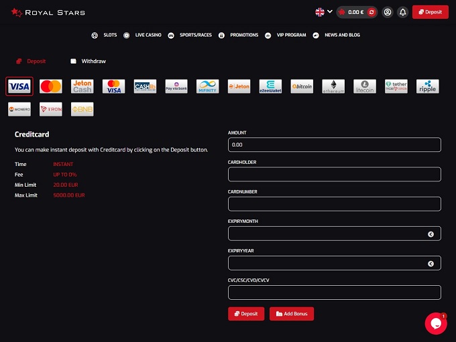Switch to the Withdraw tab
456x342 pixels.
point(88,61)
